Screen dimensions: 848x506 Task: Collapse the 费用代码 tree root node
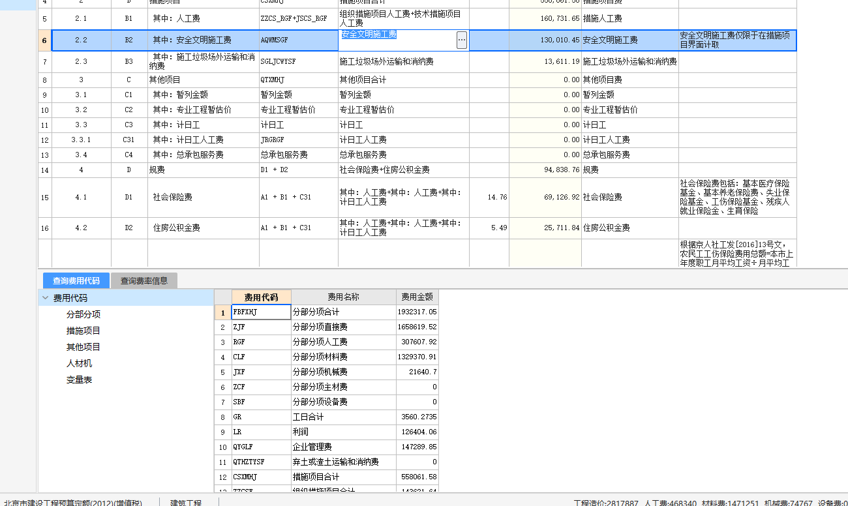(45, 298)
